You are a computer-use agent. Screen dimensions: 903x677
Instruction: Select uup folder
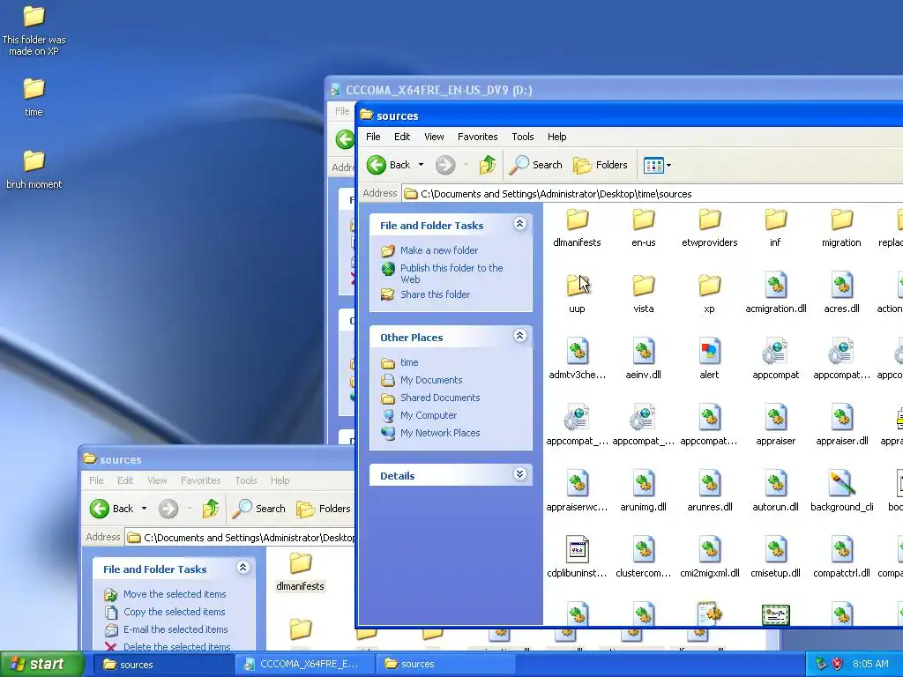pyautogui.click(x=577, y=294)
